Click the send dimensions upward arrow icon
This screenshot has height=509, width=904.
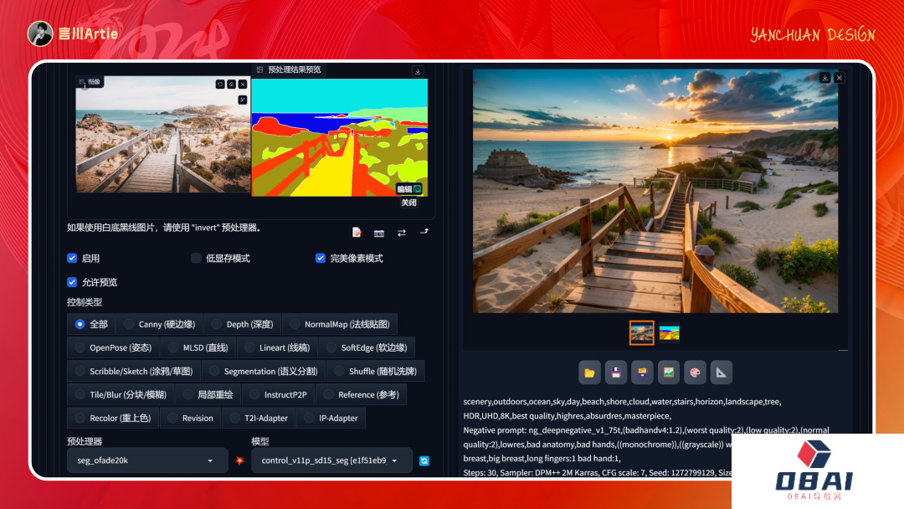coord(424,232)
